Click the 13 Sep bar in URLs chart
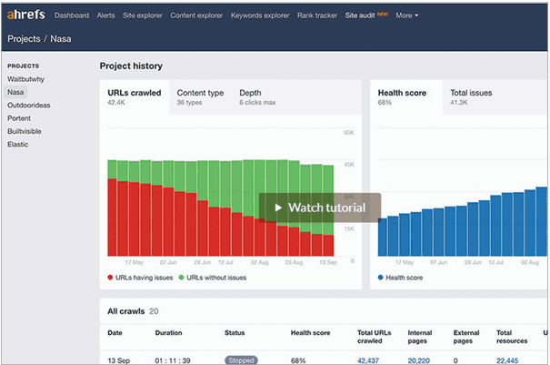Image resolution: width=550 pixels, height=365 pixels. [328, 210]
